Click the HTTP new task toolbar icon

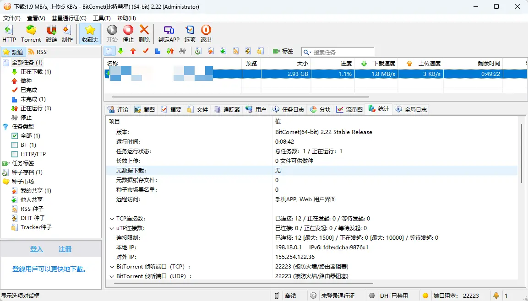(9, 34)
